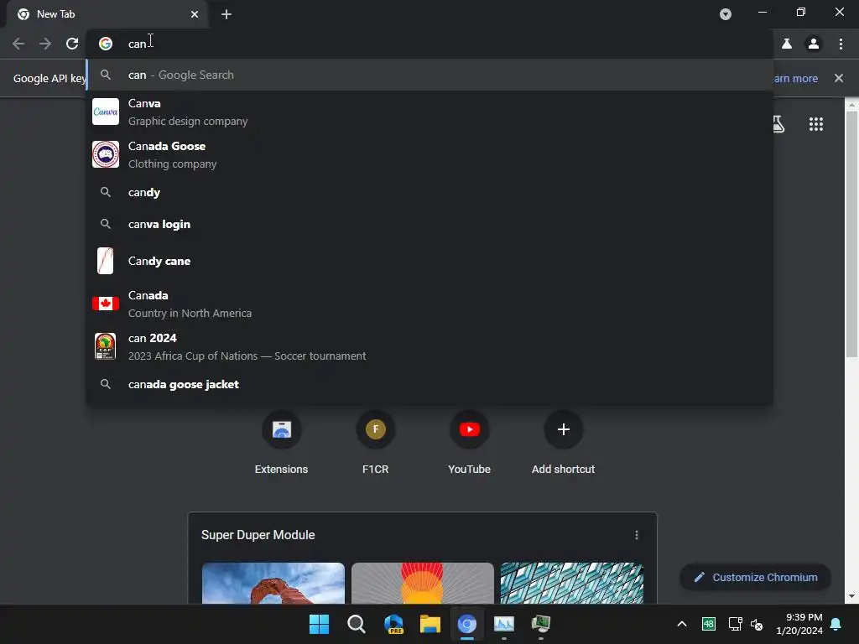Image resolution: width=859 pixels, height=644 pixels.
Task: Select the 'can - Google Search' suggestion
Action: click(430, 75)
